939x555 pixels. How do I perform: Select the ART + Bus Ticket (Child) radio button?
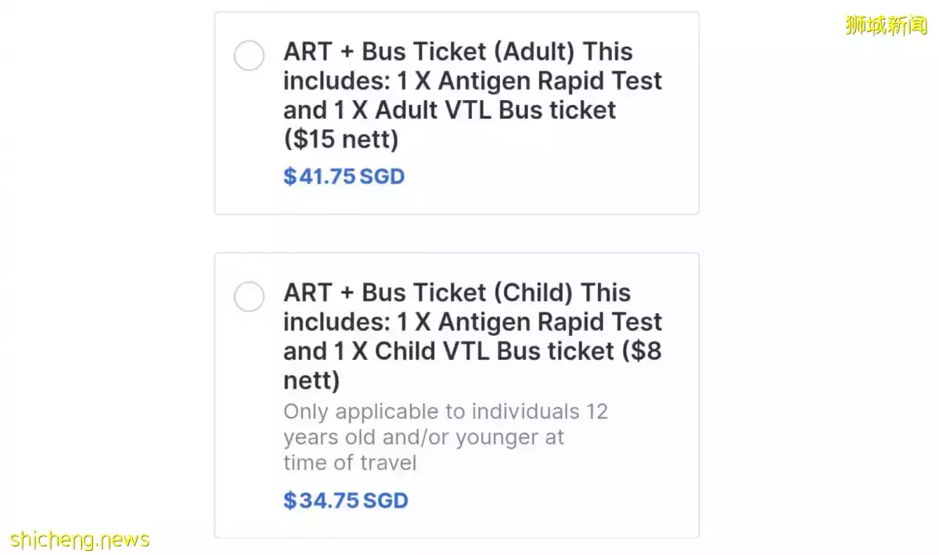point(250,297)
